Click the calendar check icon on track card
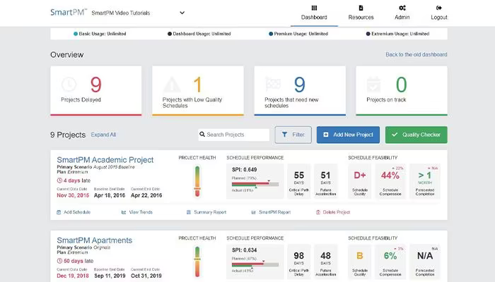This screenshot has height=282, width=495. (374, 85)
